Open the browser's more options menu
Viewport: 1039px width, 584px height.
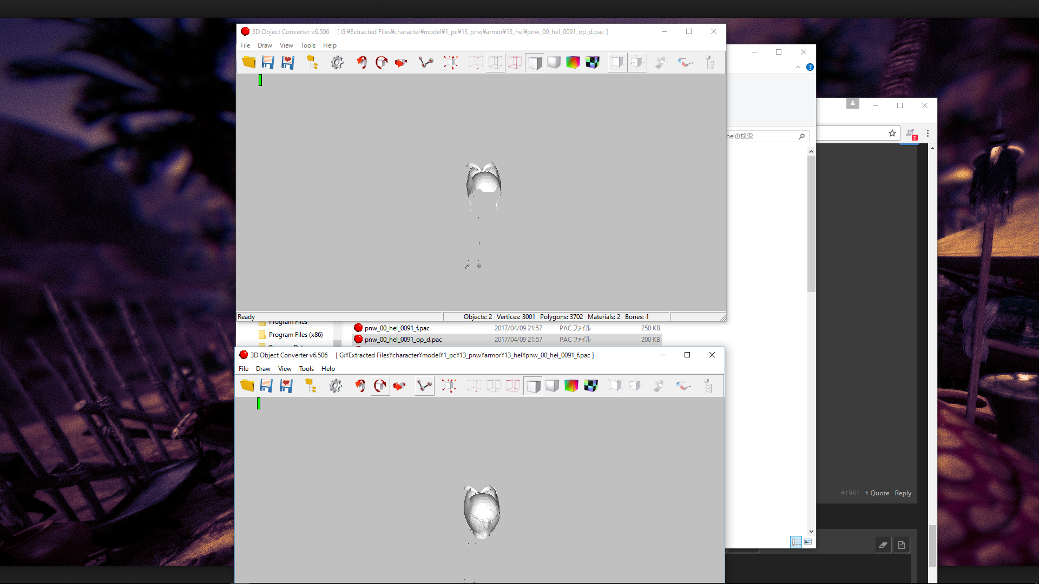pos(928,133)
